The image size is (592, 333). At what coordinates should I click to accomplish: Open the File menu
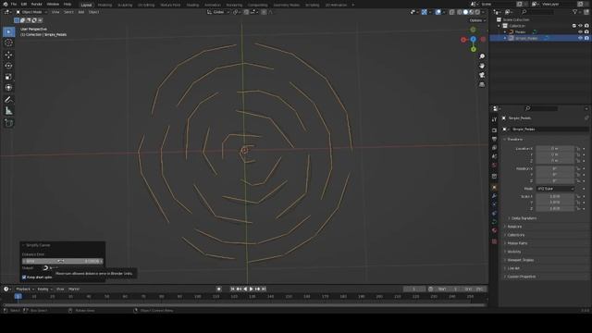click(x=14, y=4)
